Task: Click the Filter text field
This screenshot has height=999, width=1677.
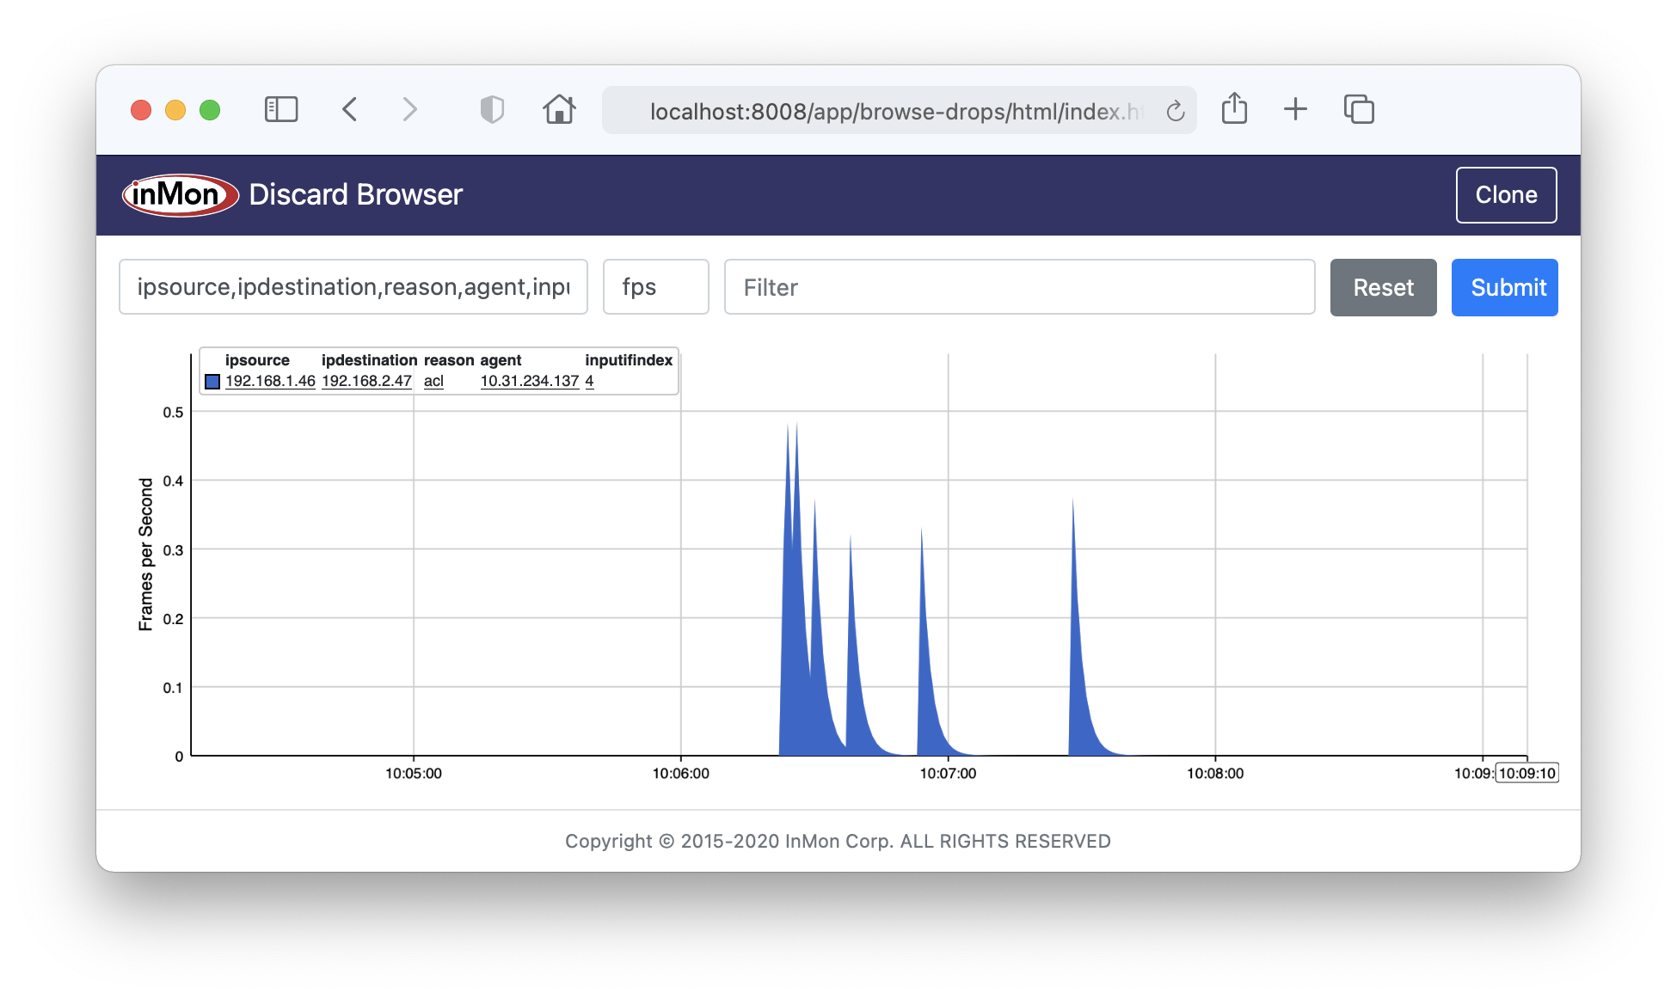Action: (x=1019, y=287)
